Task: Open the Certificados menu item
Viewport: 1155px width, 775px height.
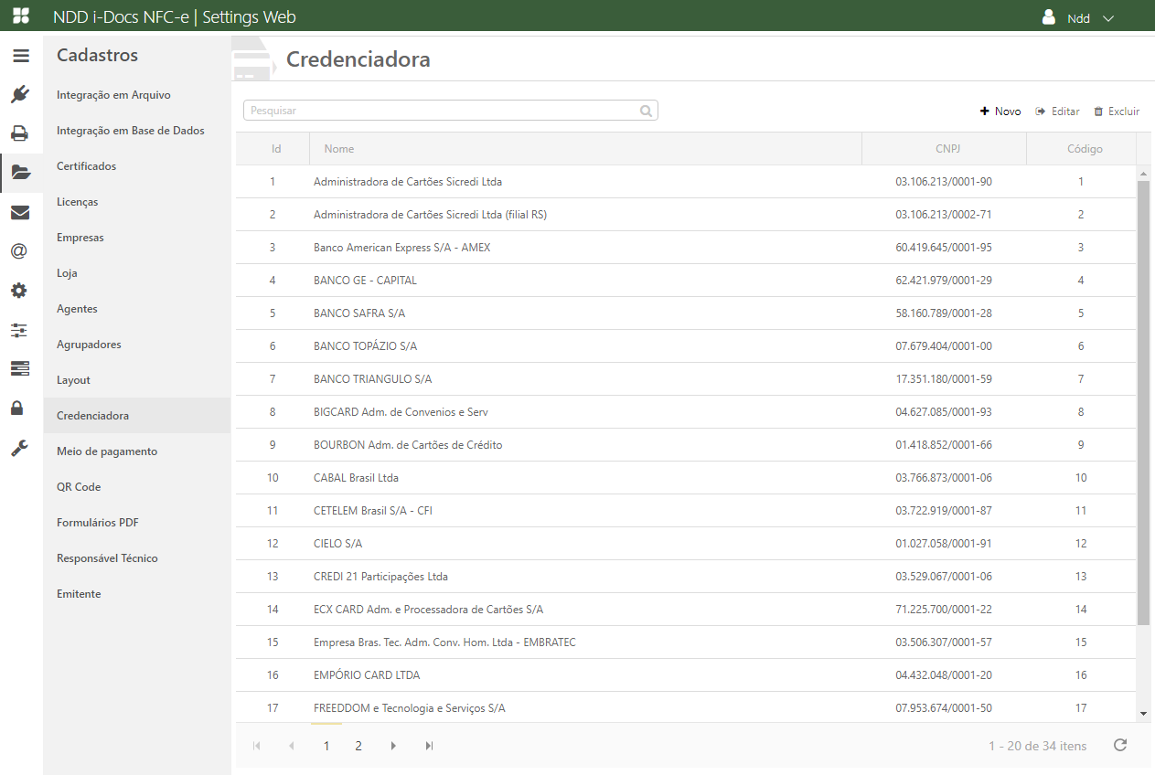Action: (x=87, y=166)
